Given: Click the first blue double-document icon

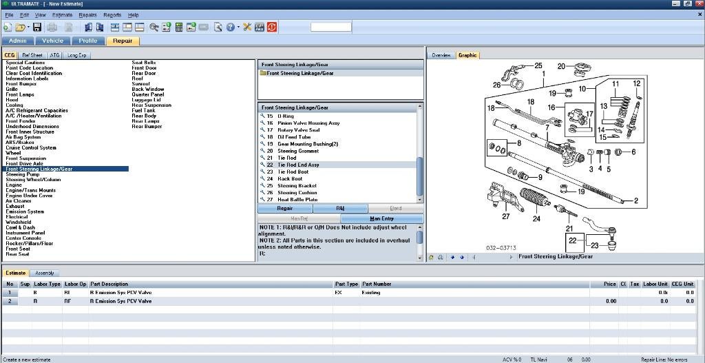Looking at the screenshot, I should 88,28.
